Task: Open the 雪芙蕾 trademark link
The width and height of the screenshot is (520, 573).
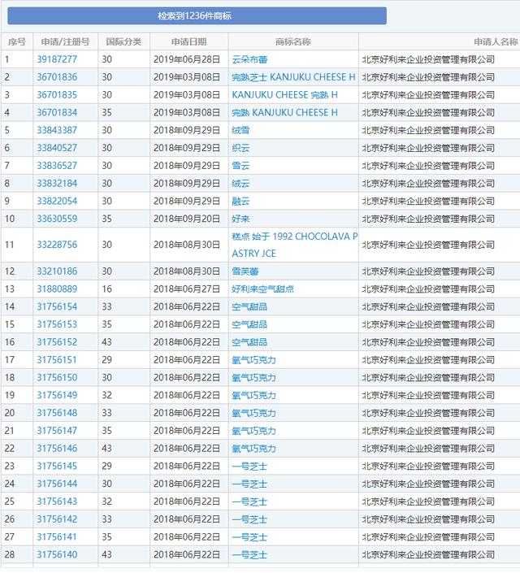Action: click(245, 271)
